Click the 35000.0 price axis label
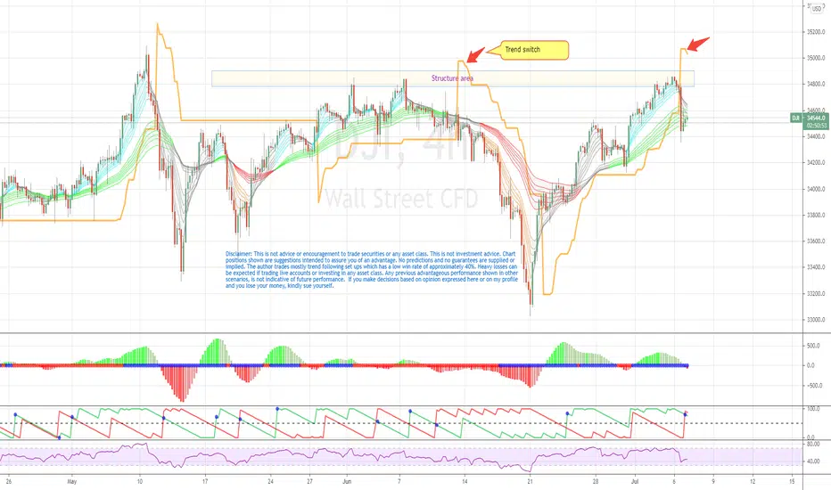This screenshot has height=490, width=831. [x=816, y=58]
